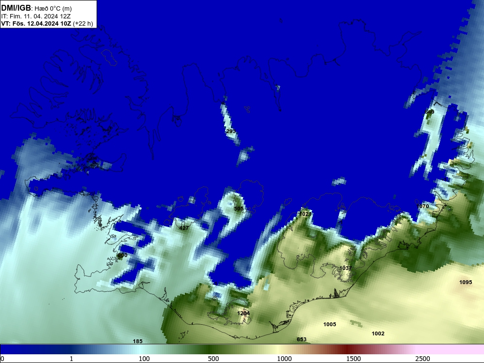This screenshot has width=484, height=363.
Task: Click the pink end of color legend
Action: pos(451,349)
